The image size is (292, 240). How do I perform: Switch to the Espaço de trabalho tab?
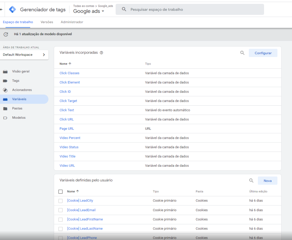(x=18, y=22)
